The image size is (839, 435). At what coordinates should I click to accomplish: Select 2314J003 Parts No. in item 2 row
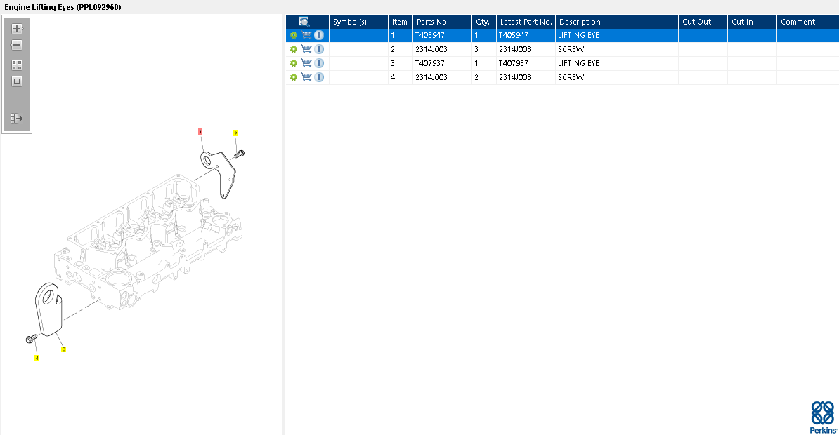(x=431, y=49)
